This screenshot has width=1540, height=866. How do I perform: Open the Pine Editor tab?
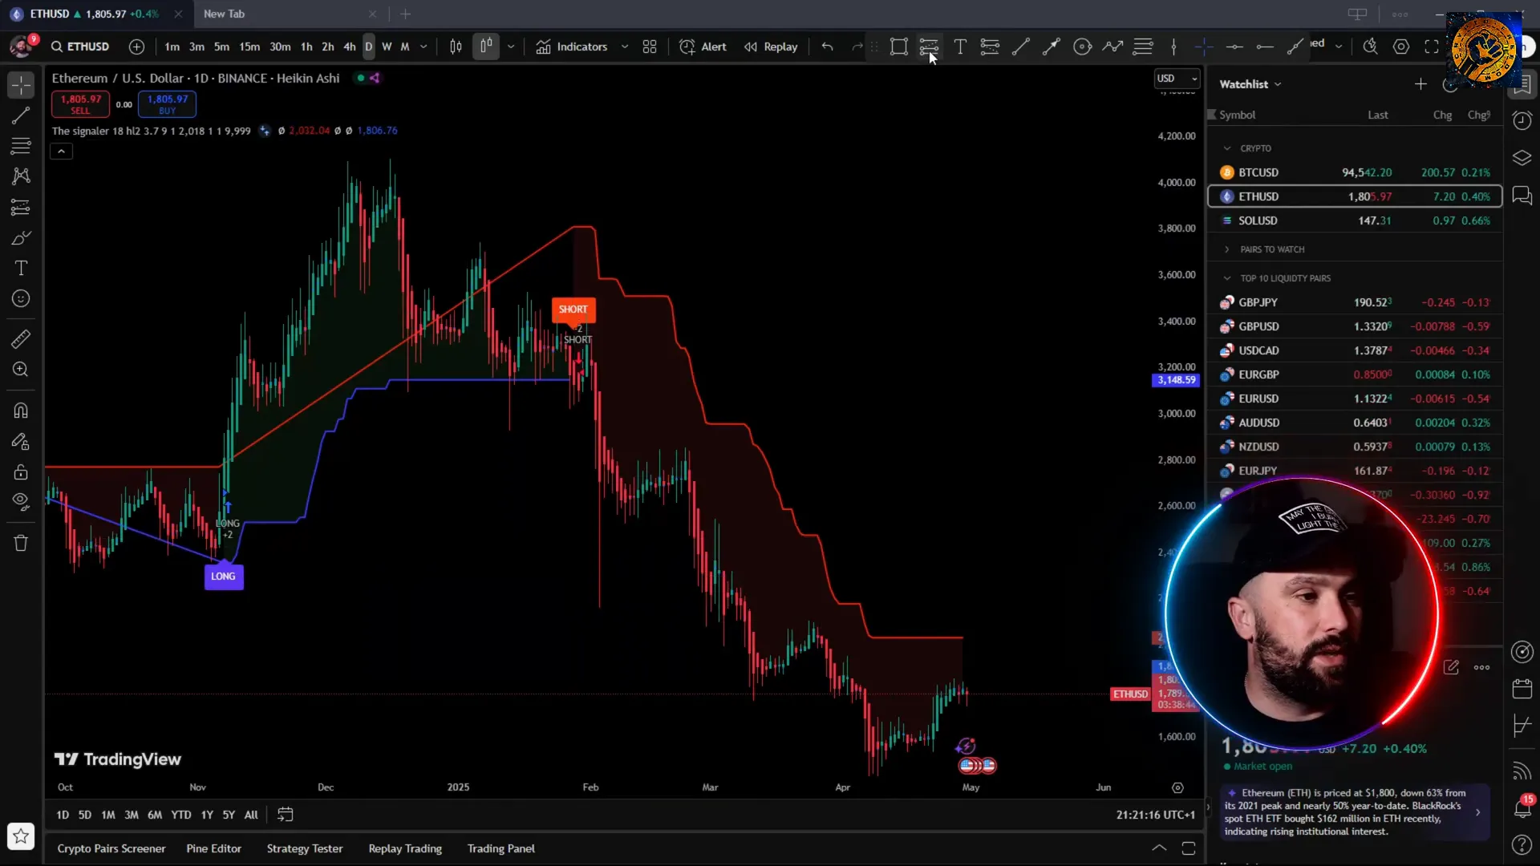tap(213, 848)
